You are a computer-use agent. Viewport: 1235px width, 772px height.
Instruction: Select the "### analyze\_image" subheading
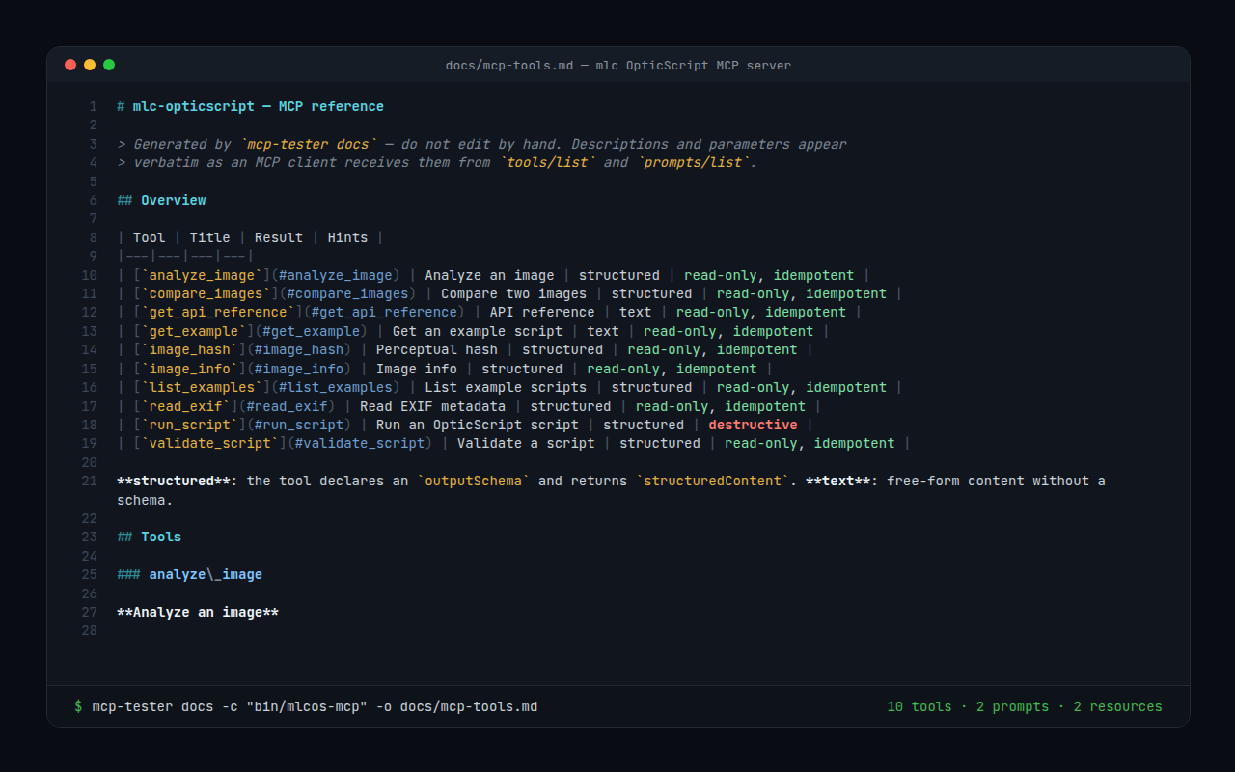[190, 574]
